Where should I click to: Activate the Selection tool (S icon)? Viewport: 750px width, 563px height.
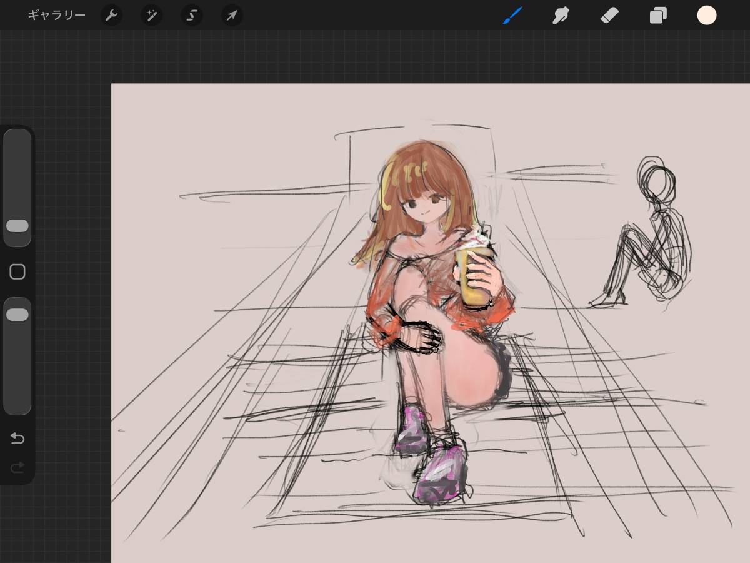click(x=192, y=15)
